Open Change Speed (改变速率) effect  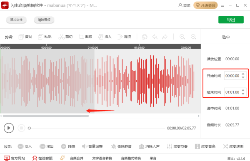click(x=233, y=146)
